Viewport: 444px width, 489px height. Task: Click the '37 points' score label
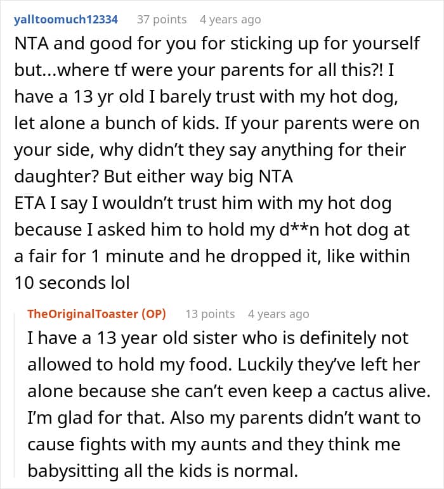pyautogui.click(x=162, y=20)
